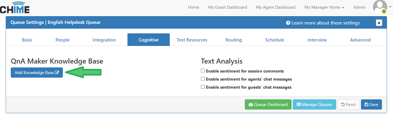Click the Reset undo arrow icon

[343, 104]
